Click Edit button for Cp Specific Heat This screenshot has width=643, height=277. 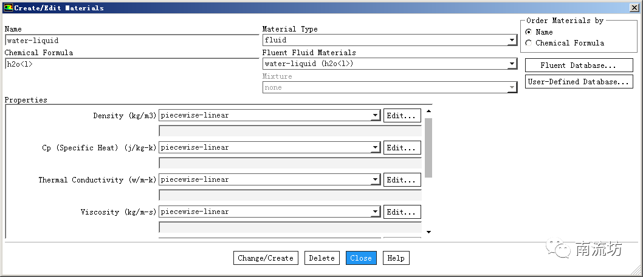click(x=402, y=148)
